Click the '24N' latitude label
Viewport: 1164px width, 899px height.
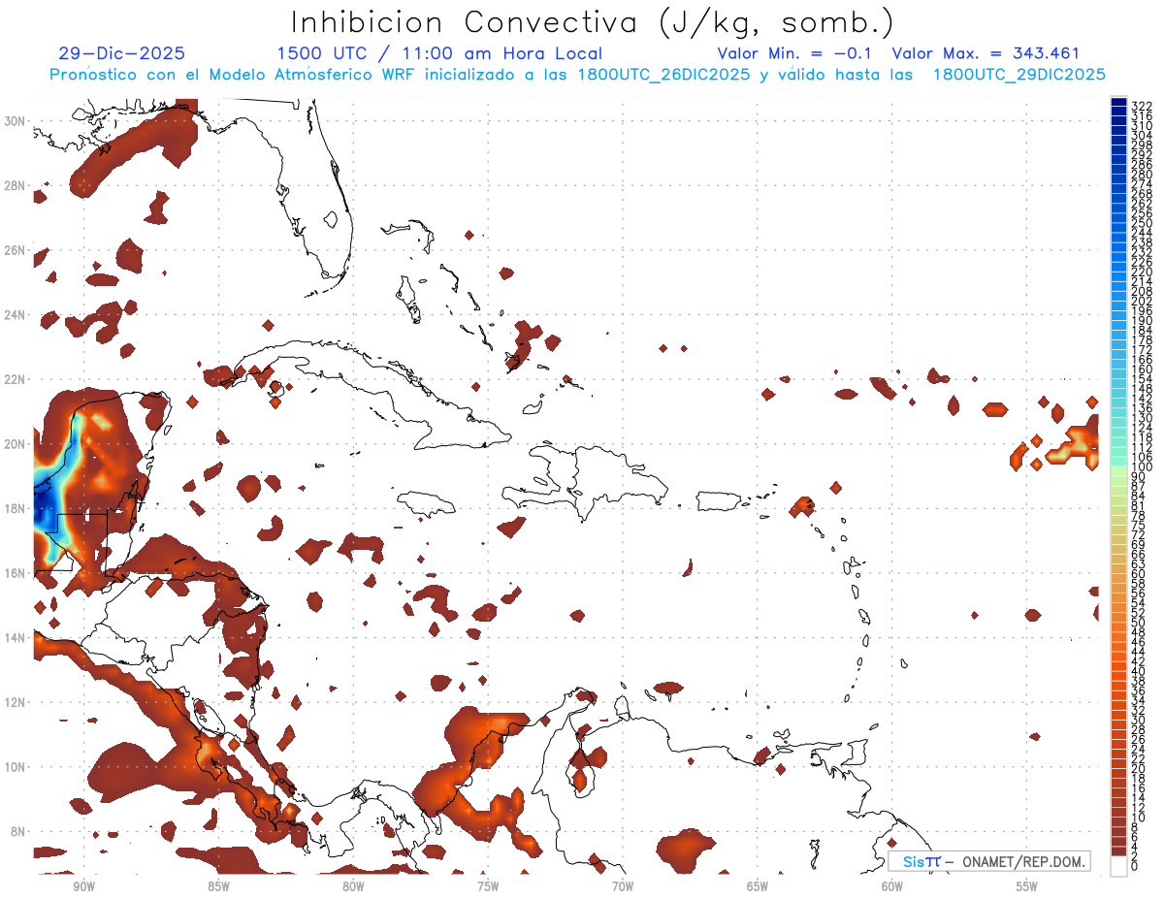coord(14,315)
